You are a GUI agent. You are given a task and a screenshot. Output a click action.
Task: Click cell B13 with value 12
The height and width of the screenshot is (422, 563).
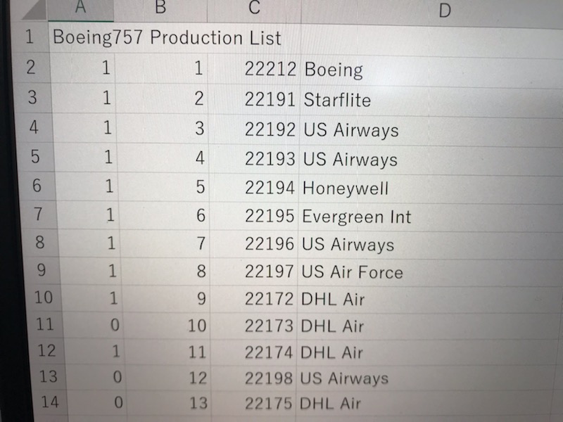168,378
